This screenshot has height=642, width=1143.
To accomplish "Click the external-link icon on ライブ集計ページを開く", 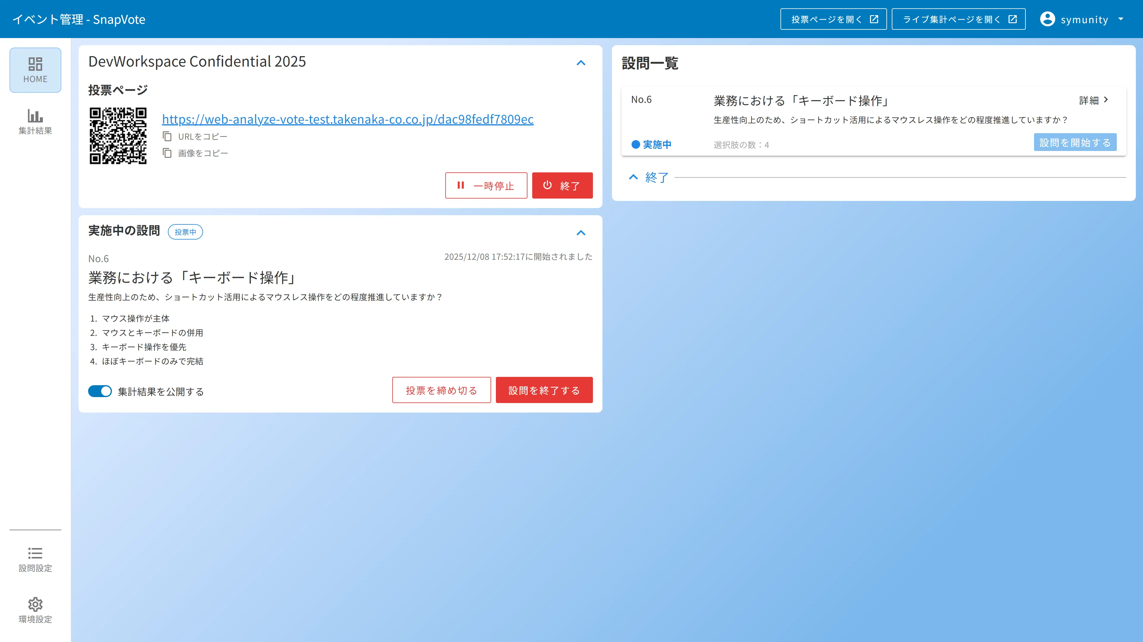I will click(1013, 19).
